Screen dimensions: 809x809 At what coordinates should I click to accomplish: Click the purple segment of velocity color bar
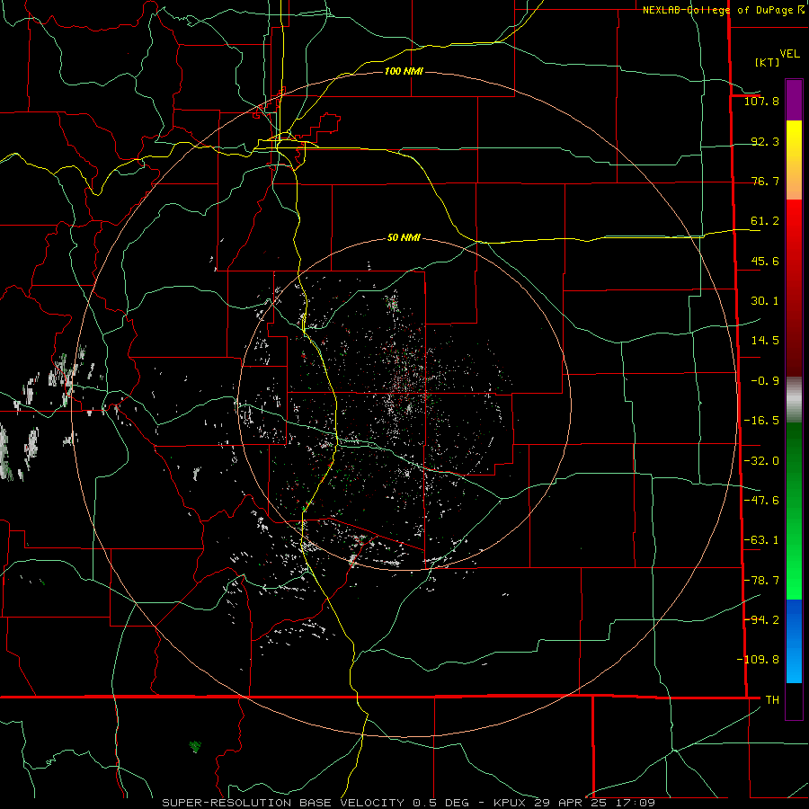tap(794, 100)
